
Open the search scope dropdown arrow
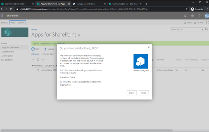tap(202, 29)
